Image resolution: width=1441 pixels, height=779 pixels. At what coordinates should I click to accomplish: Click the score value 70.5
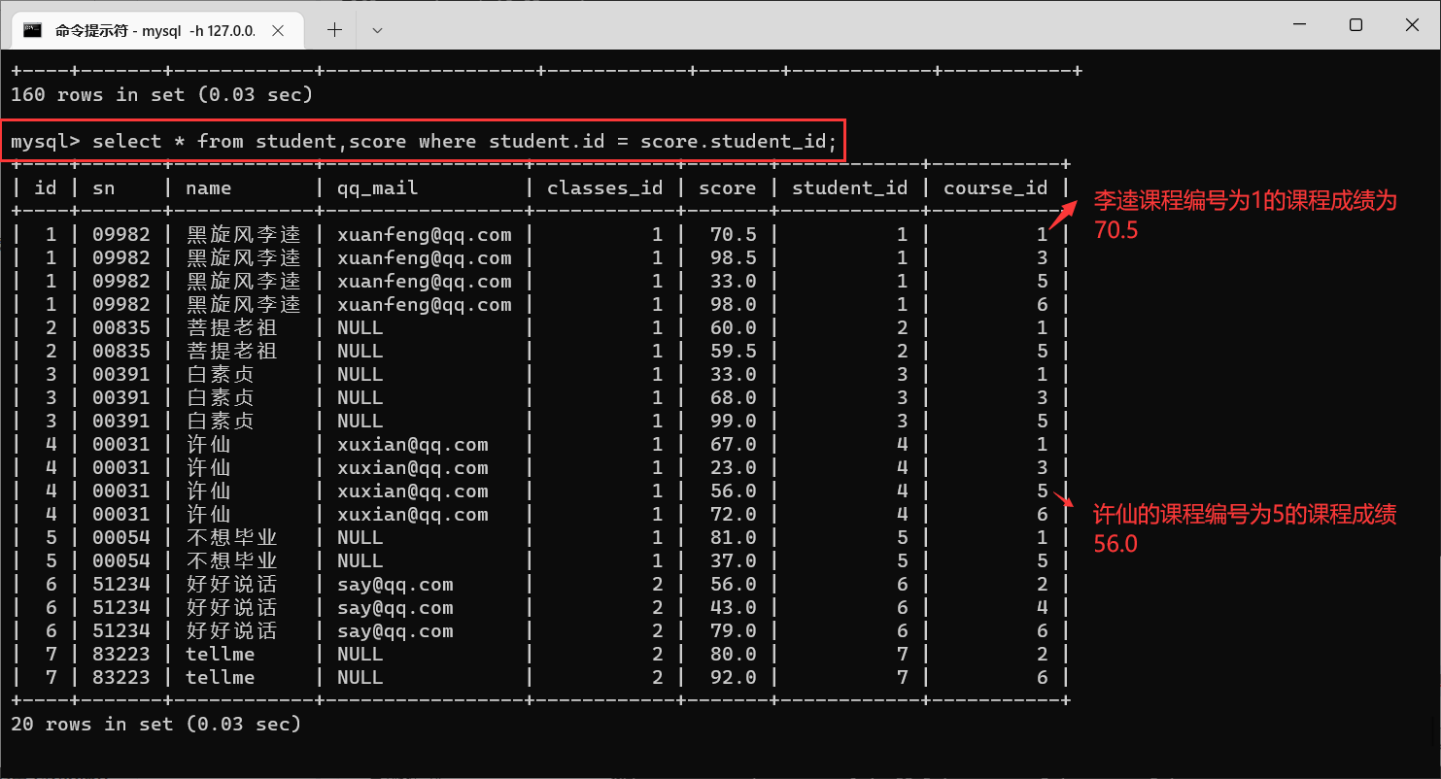click(x=734, y=234)
